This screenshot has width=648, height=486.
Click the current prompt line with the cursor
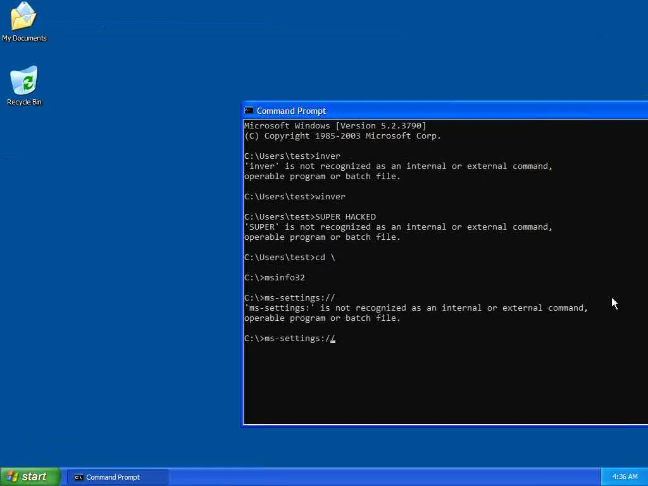coord(290,339)
